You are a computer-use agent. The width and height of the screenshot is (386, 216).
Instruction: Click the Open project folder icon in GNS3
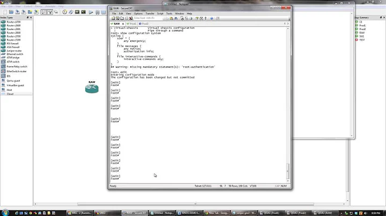pos(11,12)
